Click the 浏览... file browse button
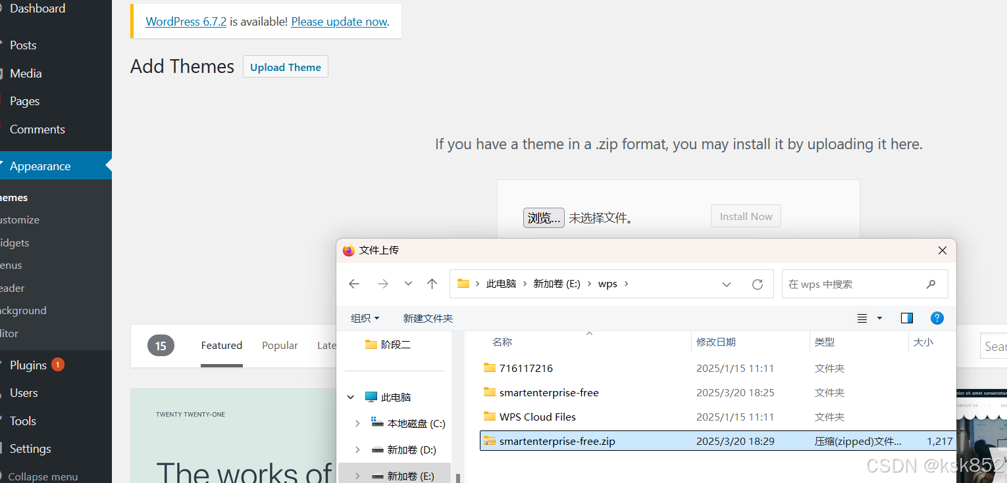This screenshot has height=483, width=1007. 544,218
